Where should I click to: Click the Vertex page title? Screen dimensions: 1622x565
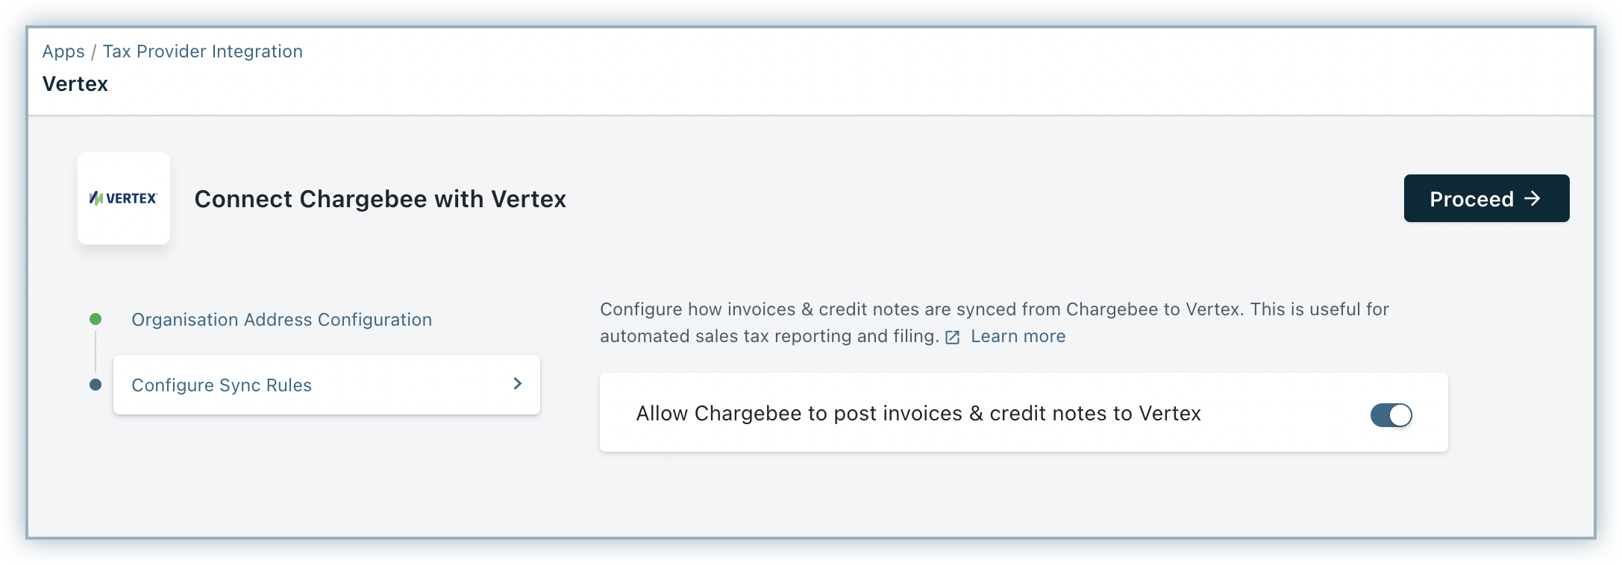click(x=75, y=83)
